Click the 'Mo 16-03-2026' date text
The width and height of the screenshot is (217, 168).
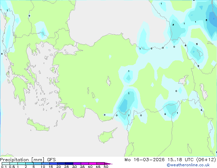click(x=145, y=160)
